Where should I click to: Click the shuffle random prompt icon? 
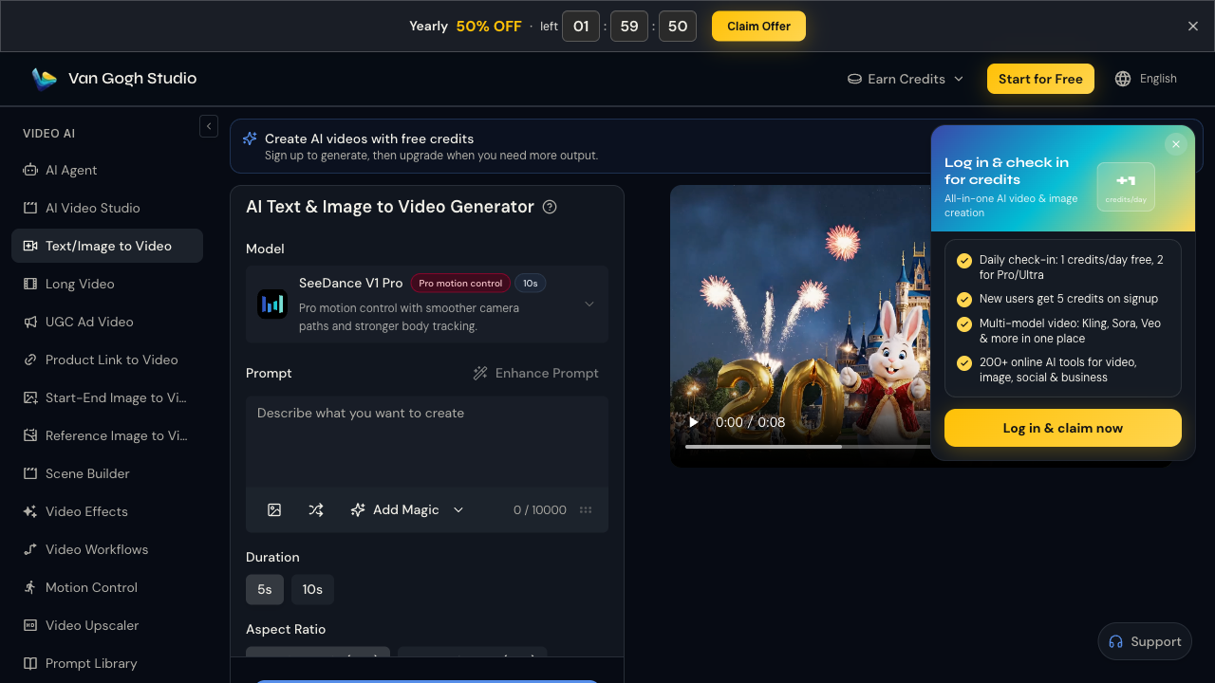click(316, 509)
